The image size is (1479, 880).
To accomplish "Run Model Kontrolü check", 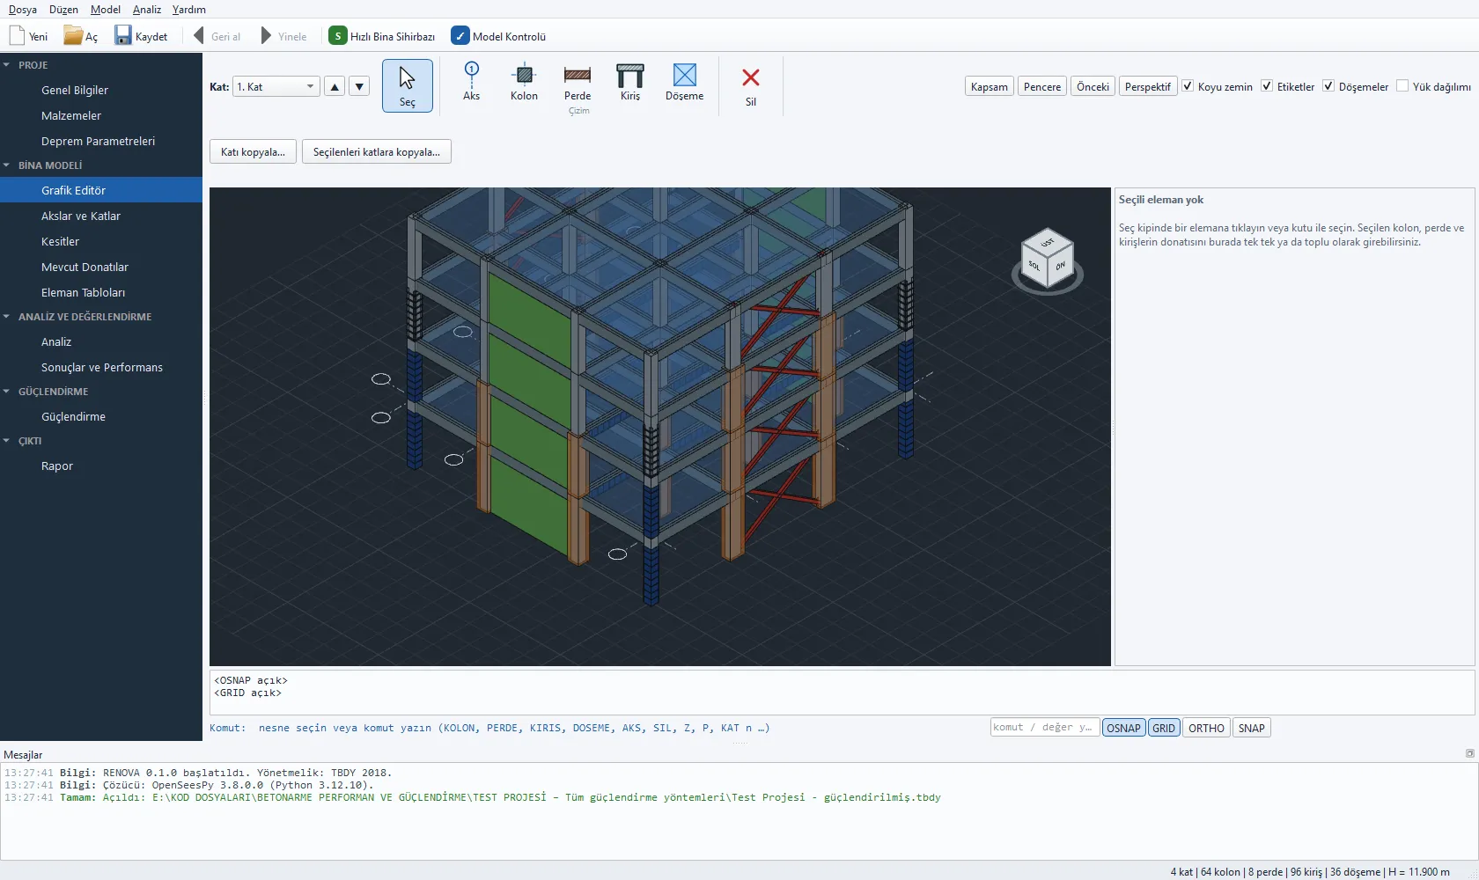I will point(498,36).
